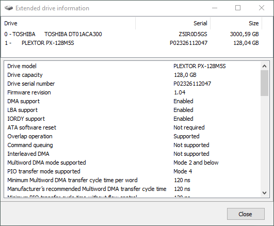
Task: Click Manufacturer's recommended Multiword DMA cycle time row
Action: click(132, 189)
